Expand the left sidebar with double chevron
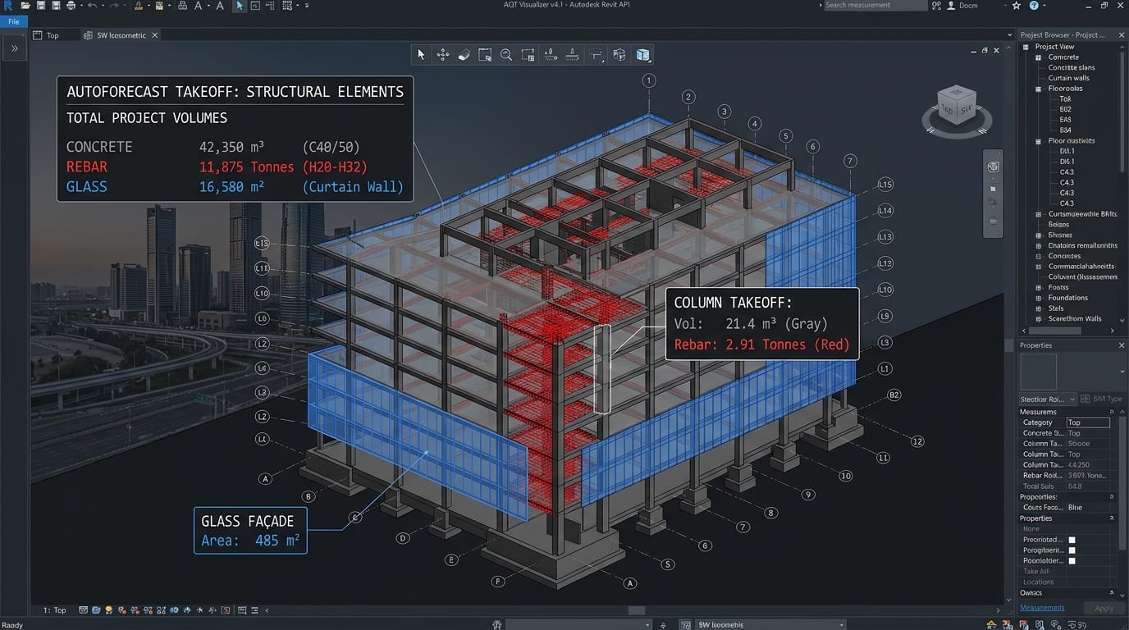The width and height of the screenshot is (1129, 630). pyautogui.click(x=15, y=48)
